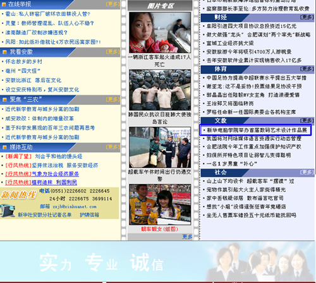Open 新华社安徽分社记者名单 link
Image resolution: width=316 pixels, height=283 pixels.
pos(45,215)
